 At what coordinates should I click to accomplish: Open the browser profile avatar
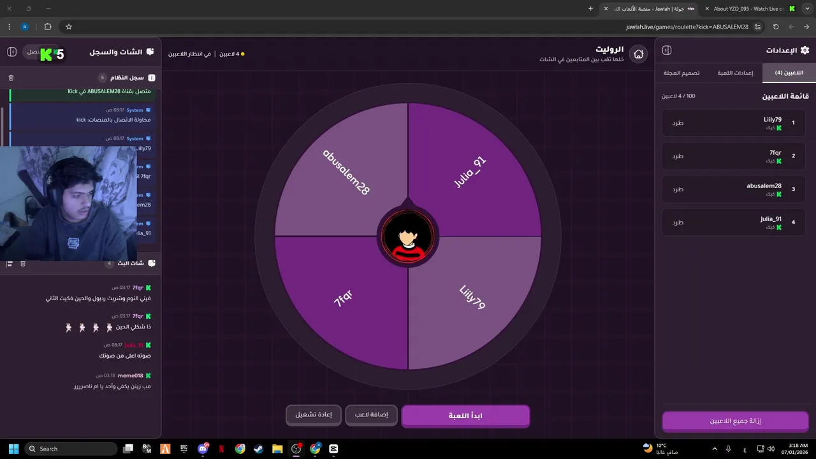[x=25, y=27]
